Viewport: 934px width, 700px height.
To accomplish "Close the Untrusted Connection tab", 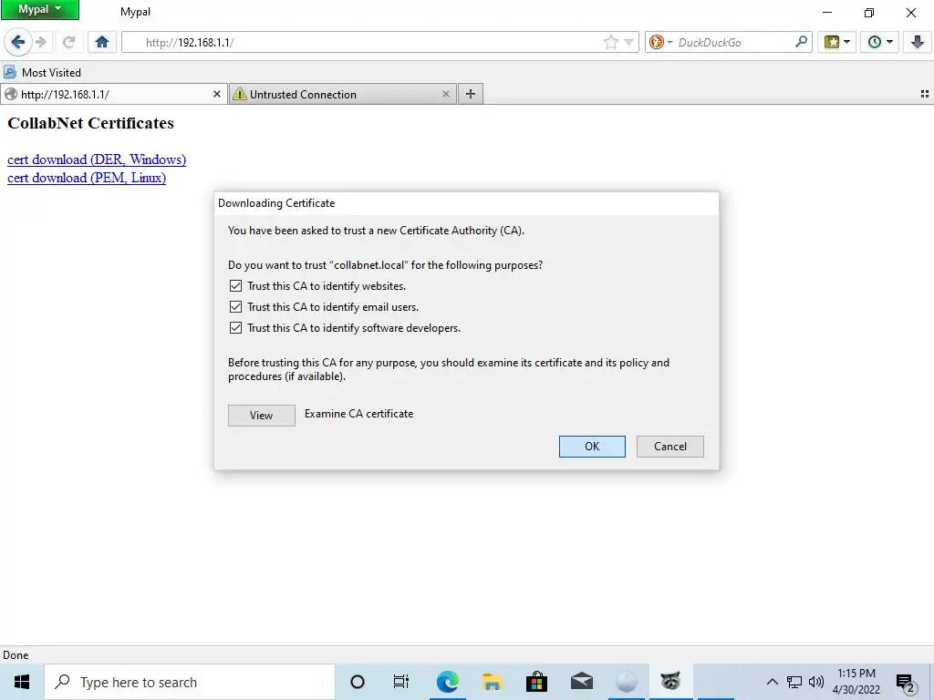I will pyautogui.click(x=445, y=94).
